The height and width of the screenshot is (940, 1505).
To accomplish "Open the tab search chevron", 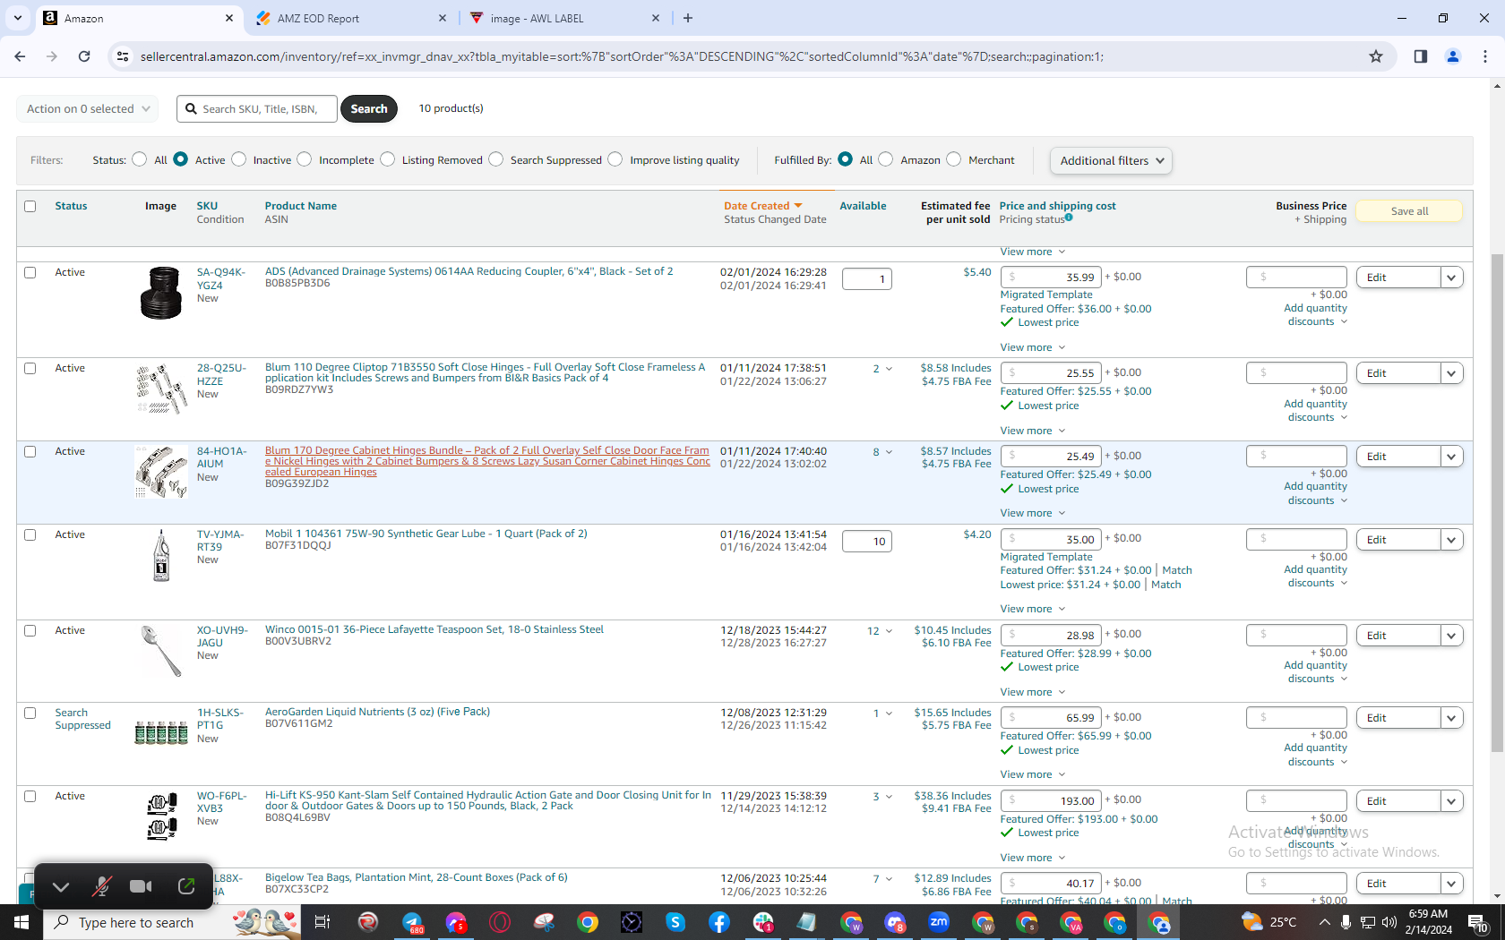I will (x=17, y=18).
